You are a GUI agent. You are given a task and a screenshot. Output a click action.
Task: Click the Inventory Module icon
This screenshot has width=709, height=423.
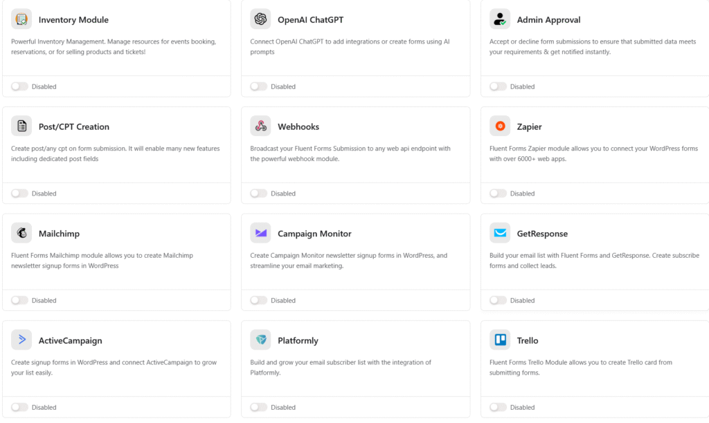pyautogui.click(x=21, y=19)
